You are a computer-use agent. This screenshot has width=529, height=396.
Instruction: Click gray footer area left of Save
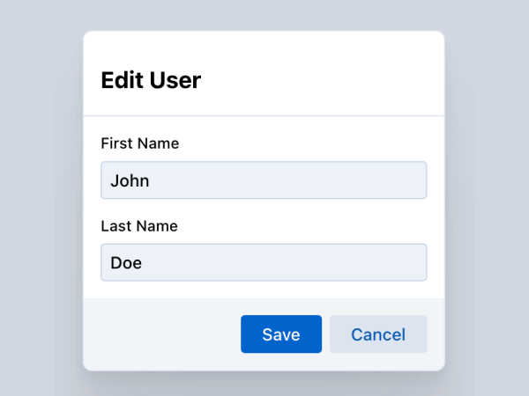coord(159,334)
